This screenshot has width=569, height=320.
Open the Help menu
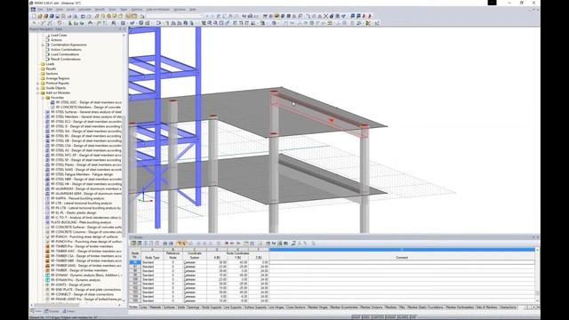click(193, 10)
